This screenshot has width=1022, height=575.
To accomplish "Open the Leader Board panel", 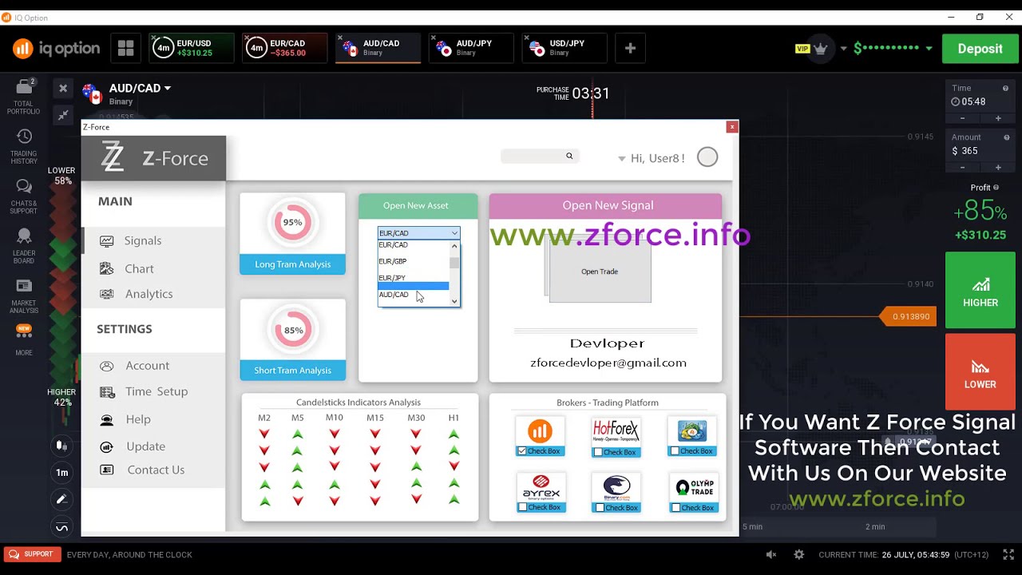I will click(24, 246).
